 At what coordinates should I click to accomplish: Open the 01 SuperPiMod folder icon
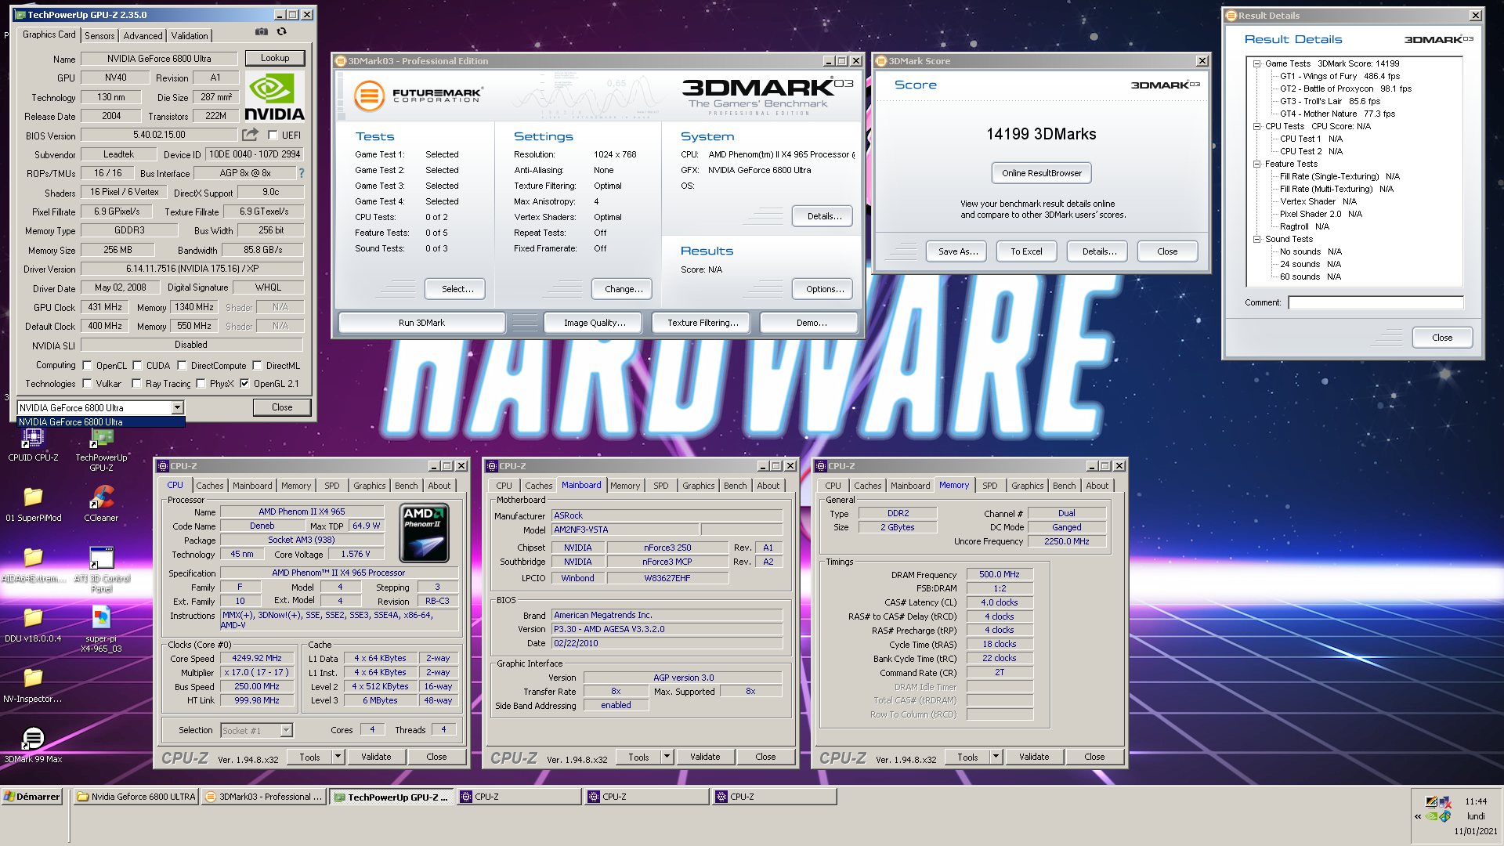point(33,504)
